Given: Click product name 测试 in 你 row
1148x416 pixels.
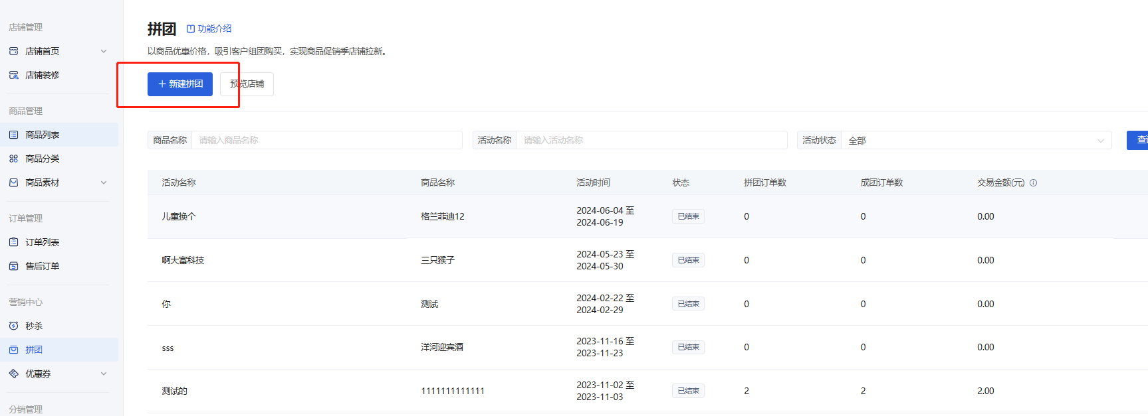Looking at the screenshot, I should point(429,304).
